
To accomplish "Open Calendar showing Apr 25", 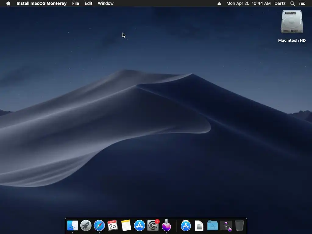I will pos(113,225).
